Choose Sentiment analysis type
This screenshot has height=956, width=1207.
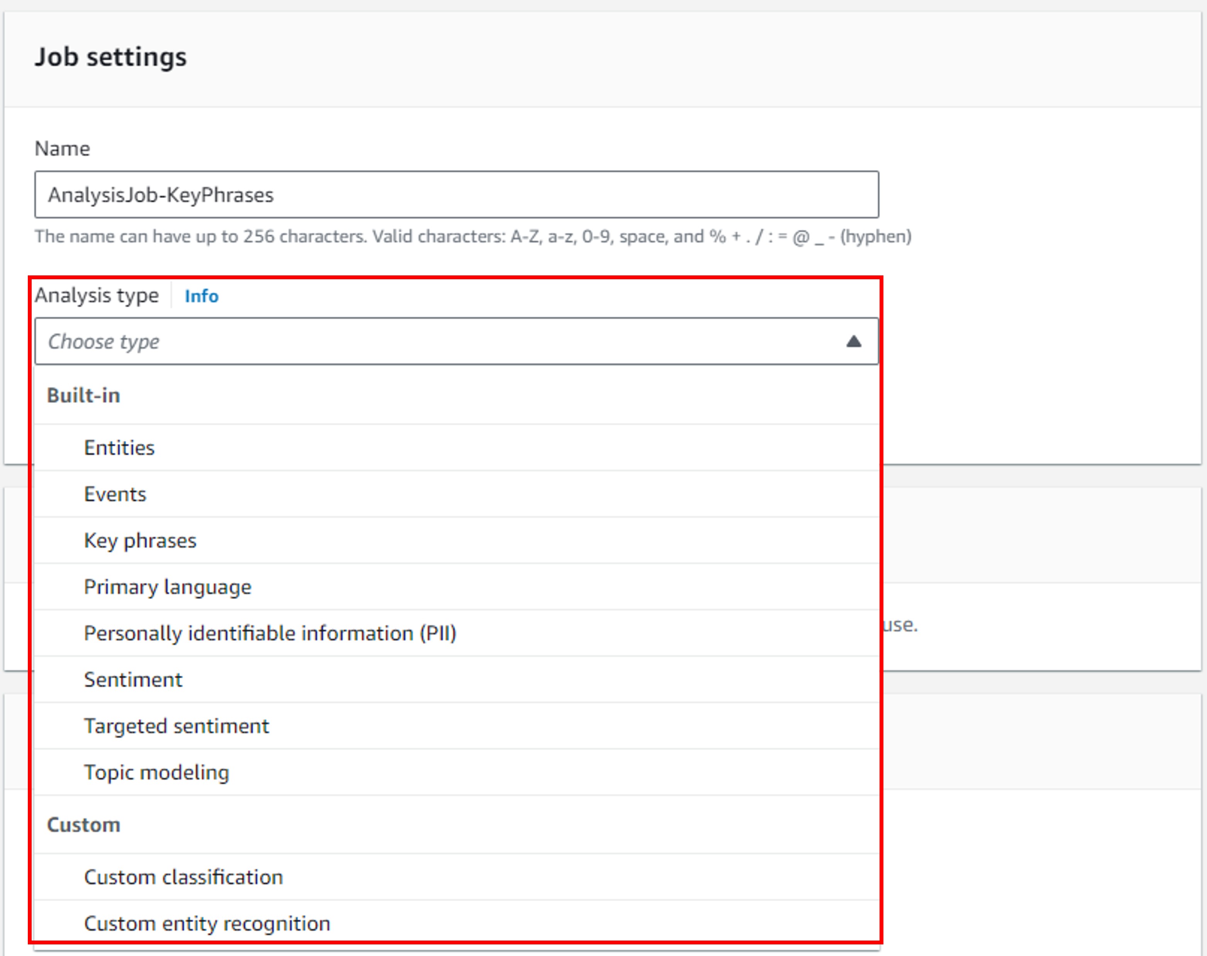(133, 679)
